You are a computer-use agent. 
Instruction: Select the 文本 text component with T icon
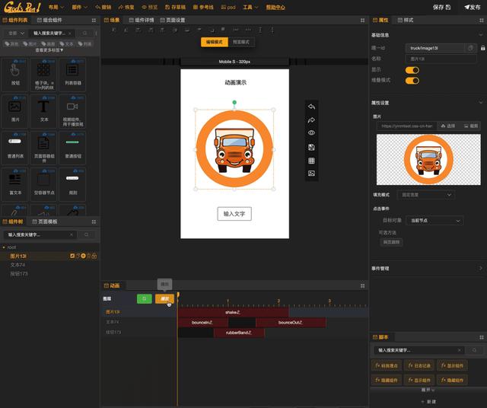tap(44, 111)
